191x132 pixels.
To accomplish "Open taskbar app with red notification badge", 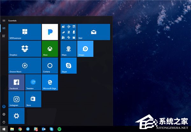I will coord(36,129).
